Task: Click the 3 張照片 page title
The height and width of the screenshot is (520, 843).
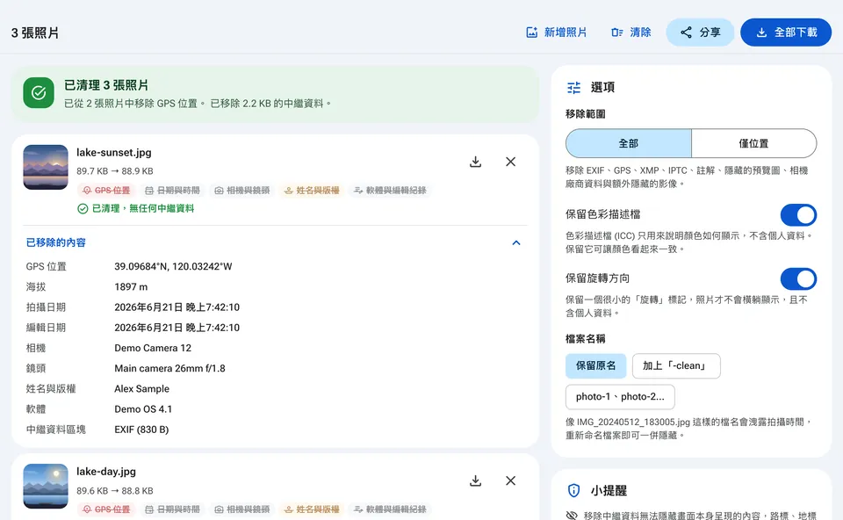Action: (x=35, y=32)
